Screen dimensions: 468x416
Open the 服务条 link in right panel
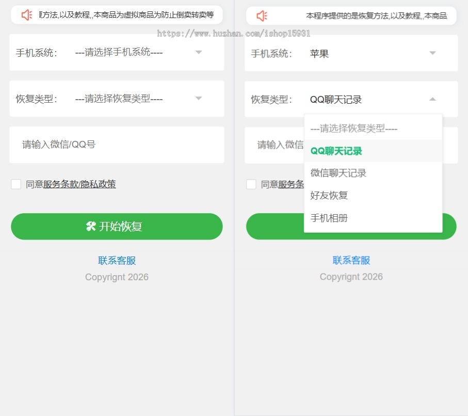[x=291, y=185]
